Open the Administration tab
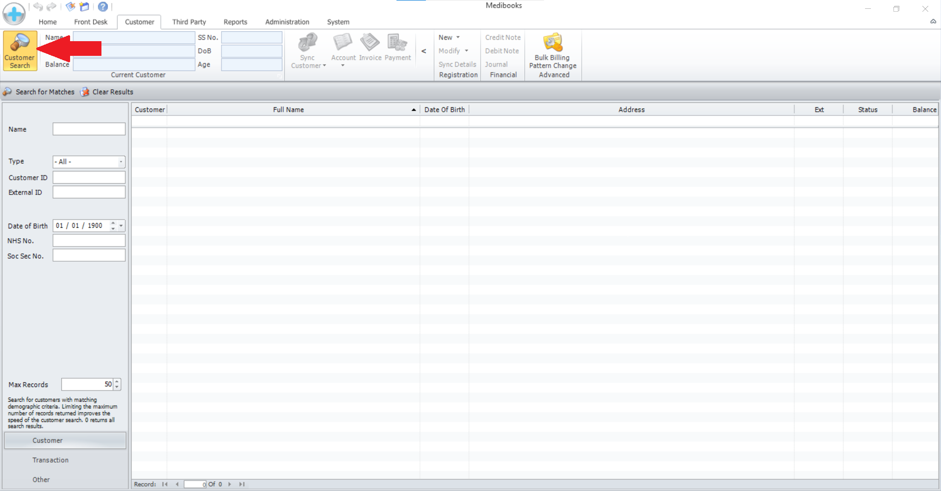The width and height of the screenshot is (941, 491). pyautogui.click(x=287, y=22)
